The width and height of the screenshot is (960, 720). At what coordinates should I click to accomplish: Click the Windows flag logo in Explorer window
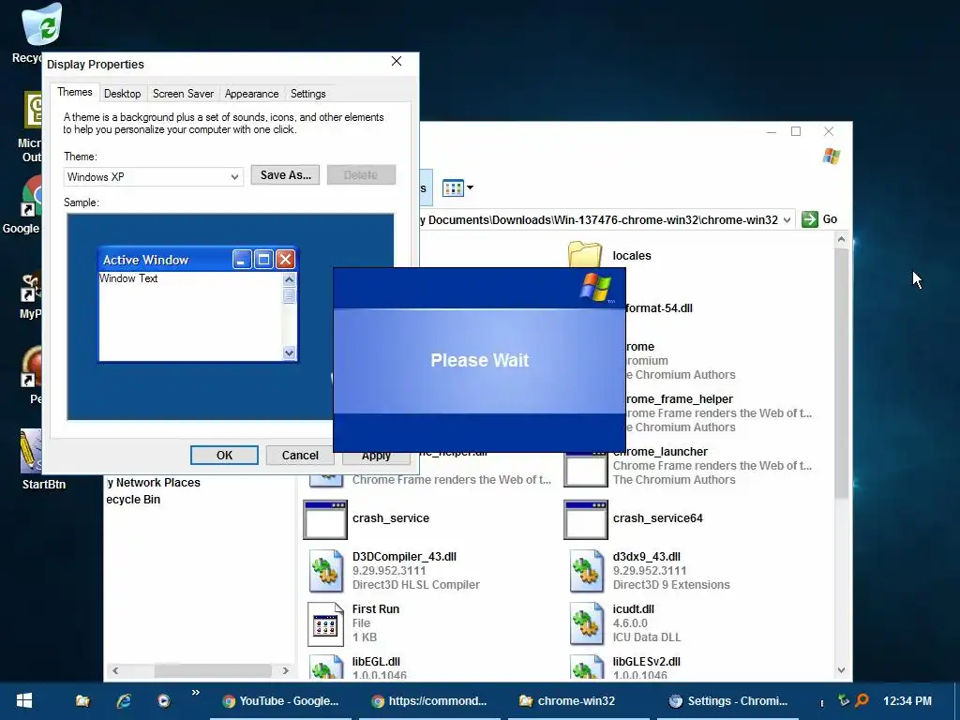tap(832, 157)
